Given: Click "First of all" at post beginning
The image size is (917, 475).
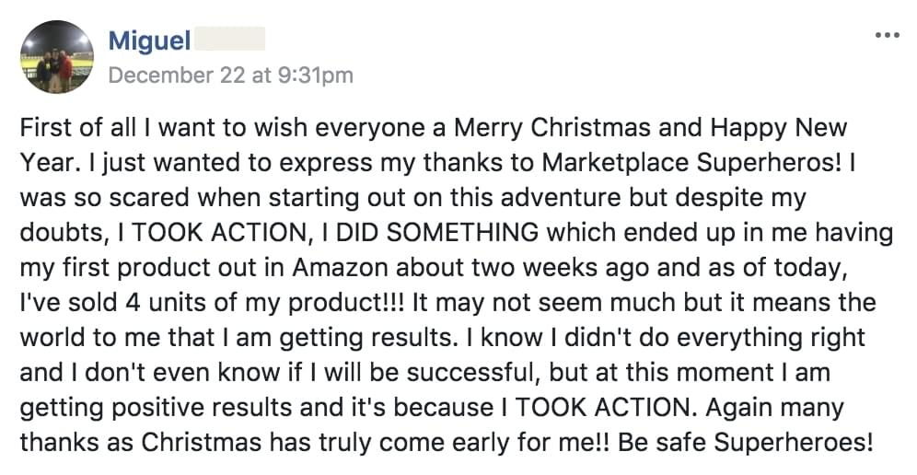Looking at the screenshot, I should [x=70, y=127].
